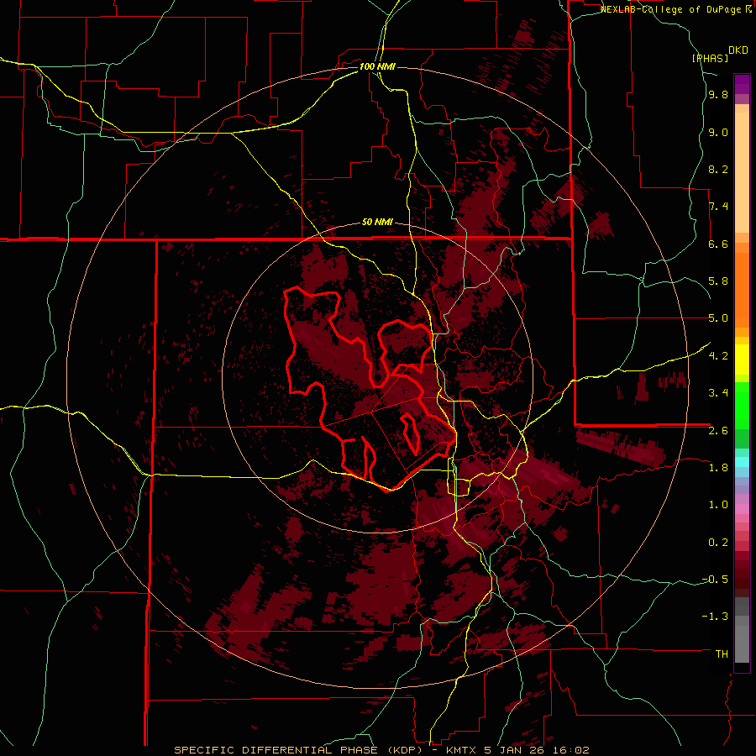Click the 5.0 value on the color scale
The image size is (756, 756).
pyautogui.click(x=718, y=318)
